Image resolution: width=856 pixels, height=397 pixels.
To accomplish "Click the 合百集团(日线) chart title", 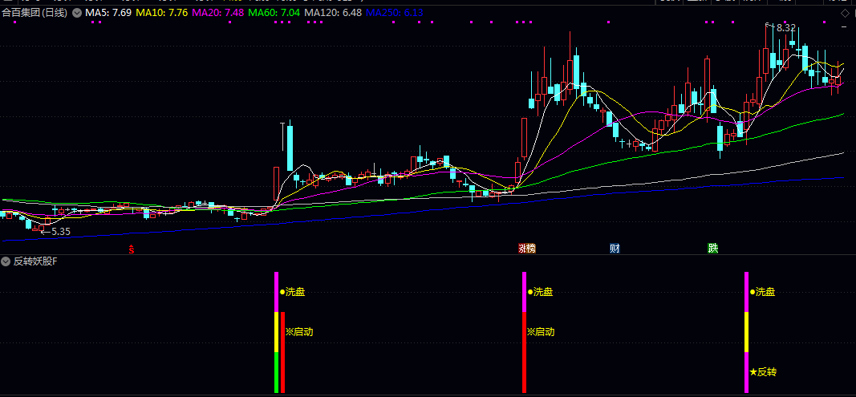I will (x=34, y=14).
